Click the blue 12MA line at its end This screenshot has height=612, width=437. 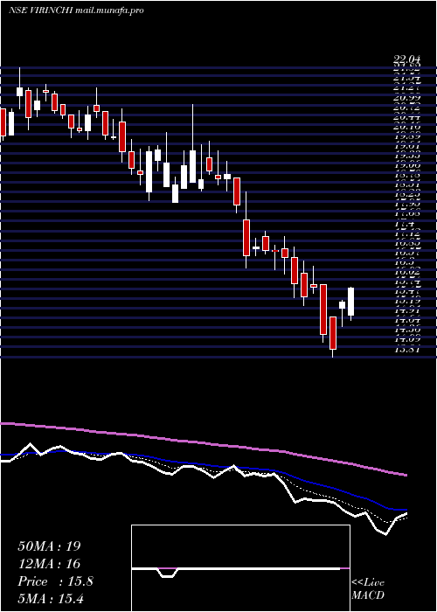(402, 510)
